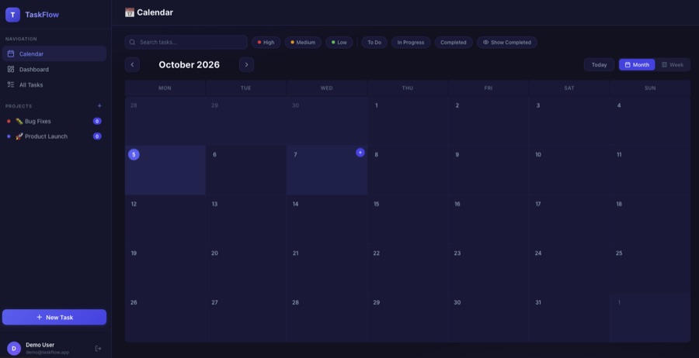
Task: Go to previous month with left chevron
Action: click(x=132, y=64)
